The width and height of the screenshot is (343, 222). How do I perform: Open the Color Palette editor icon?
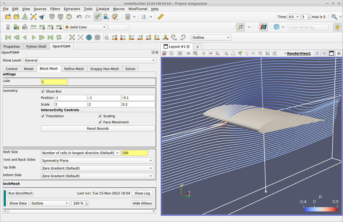pyautogui.click(x=115, y=17)
